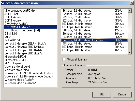This screenshot has height=101, width=135.
Task: Confirm selection with the OK button
Action: [x=102, y=94]
